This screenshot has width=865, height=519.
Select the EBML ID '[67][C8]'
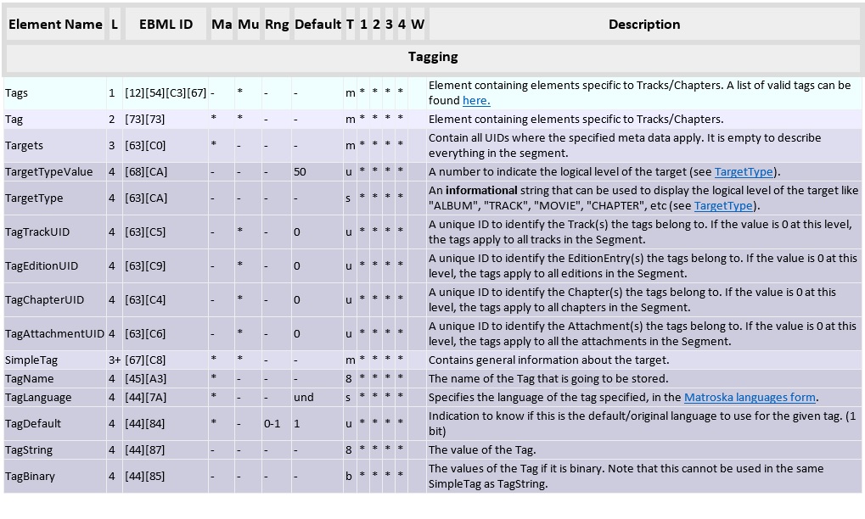tap(145, 360)
